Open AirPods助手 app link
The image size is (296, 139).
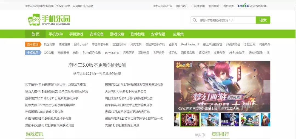[x=237, y=53]
